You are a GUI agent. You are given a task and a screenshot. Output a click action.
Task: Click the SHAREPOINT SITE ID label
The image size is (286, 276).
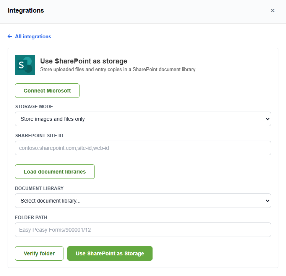[x=39, y=136]
